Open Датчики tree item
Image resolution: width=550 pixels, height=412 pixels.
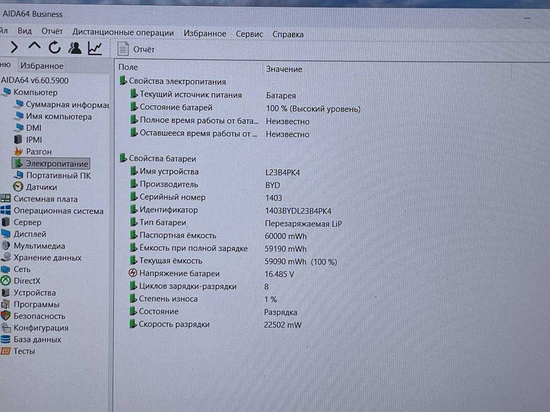point(35,187)
